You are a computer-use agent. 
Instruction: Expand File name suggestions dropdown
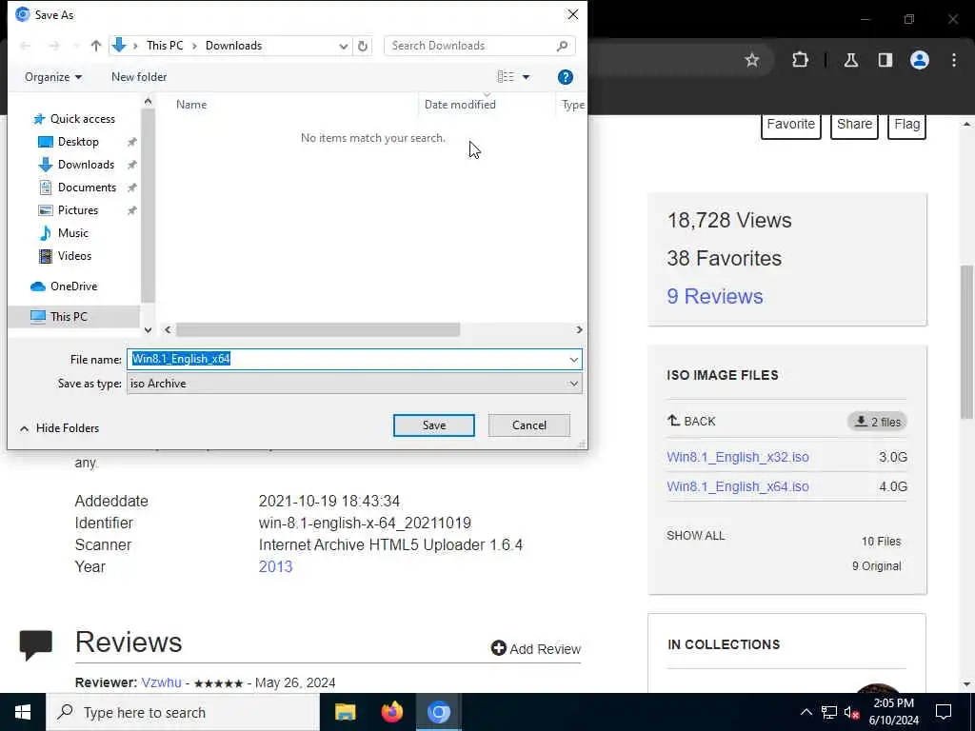coord(573,359)
